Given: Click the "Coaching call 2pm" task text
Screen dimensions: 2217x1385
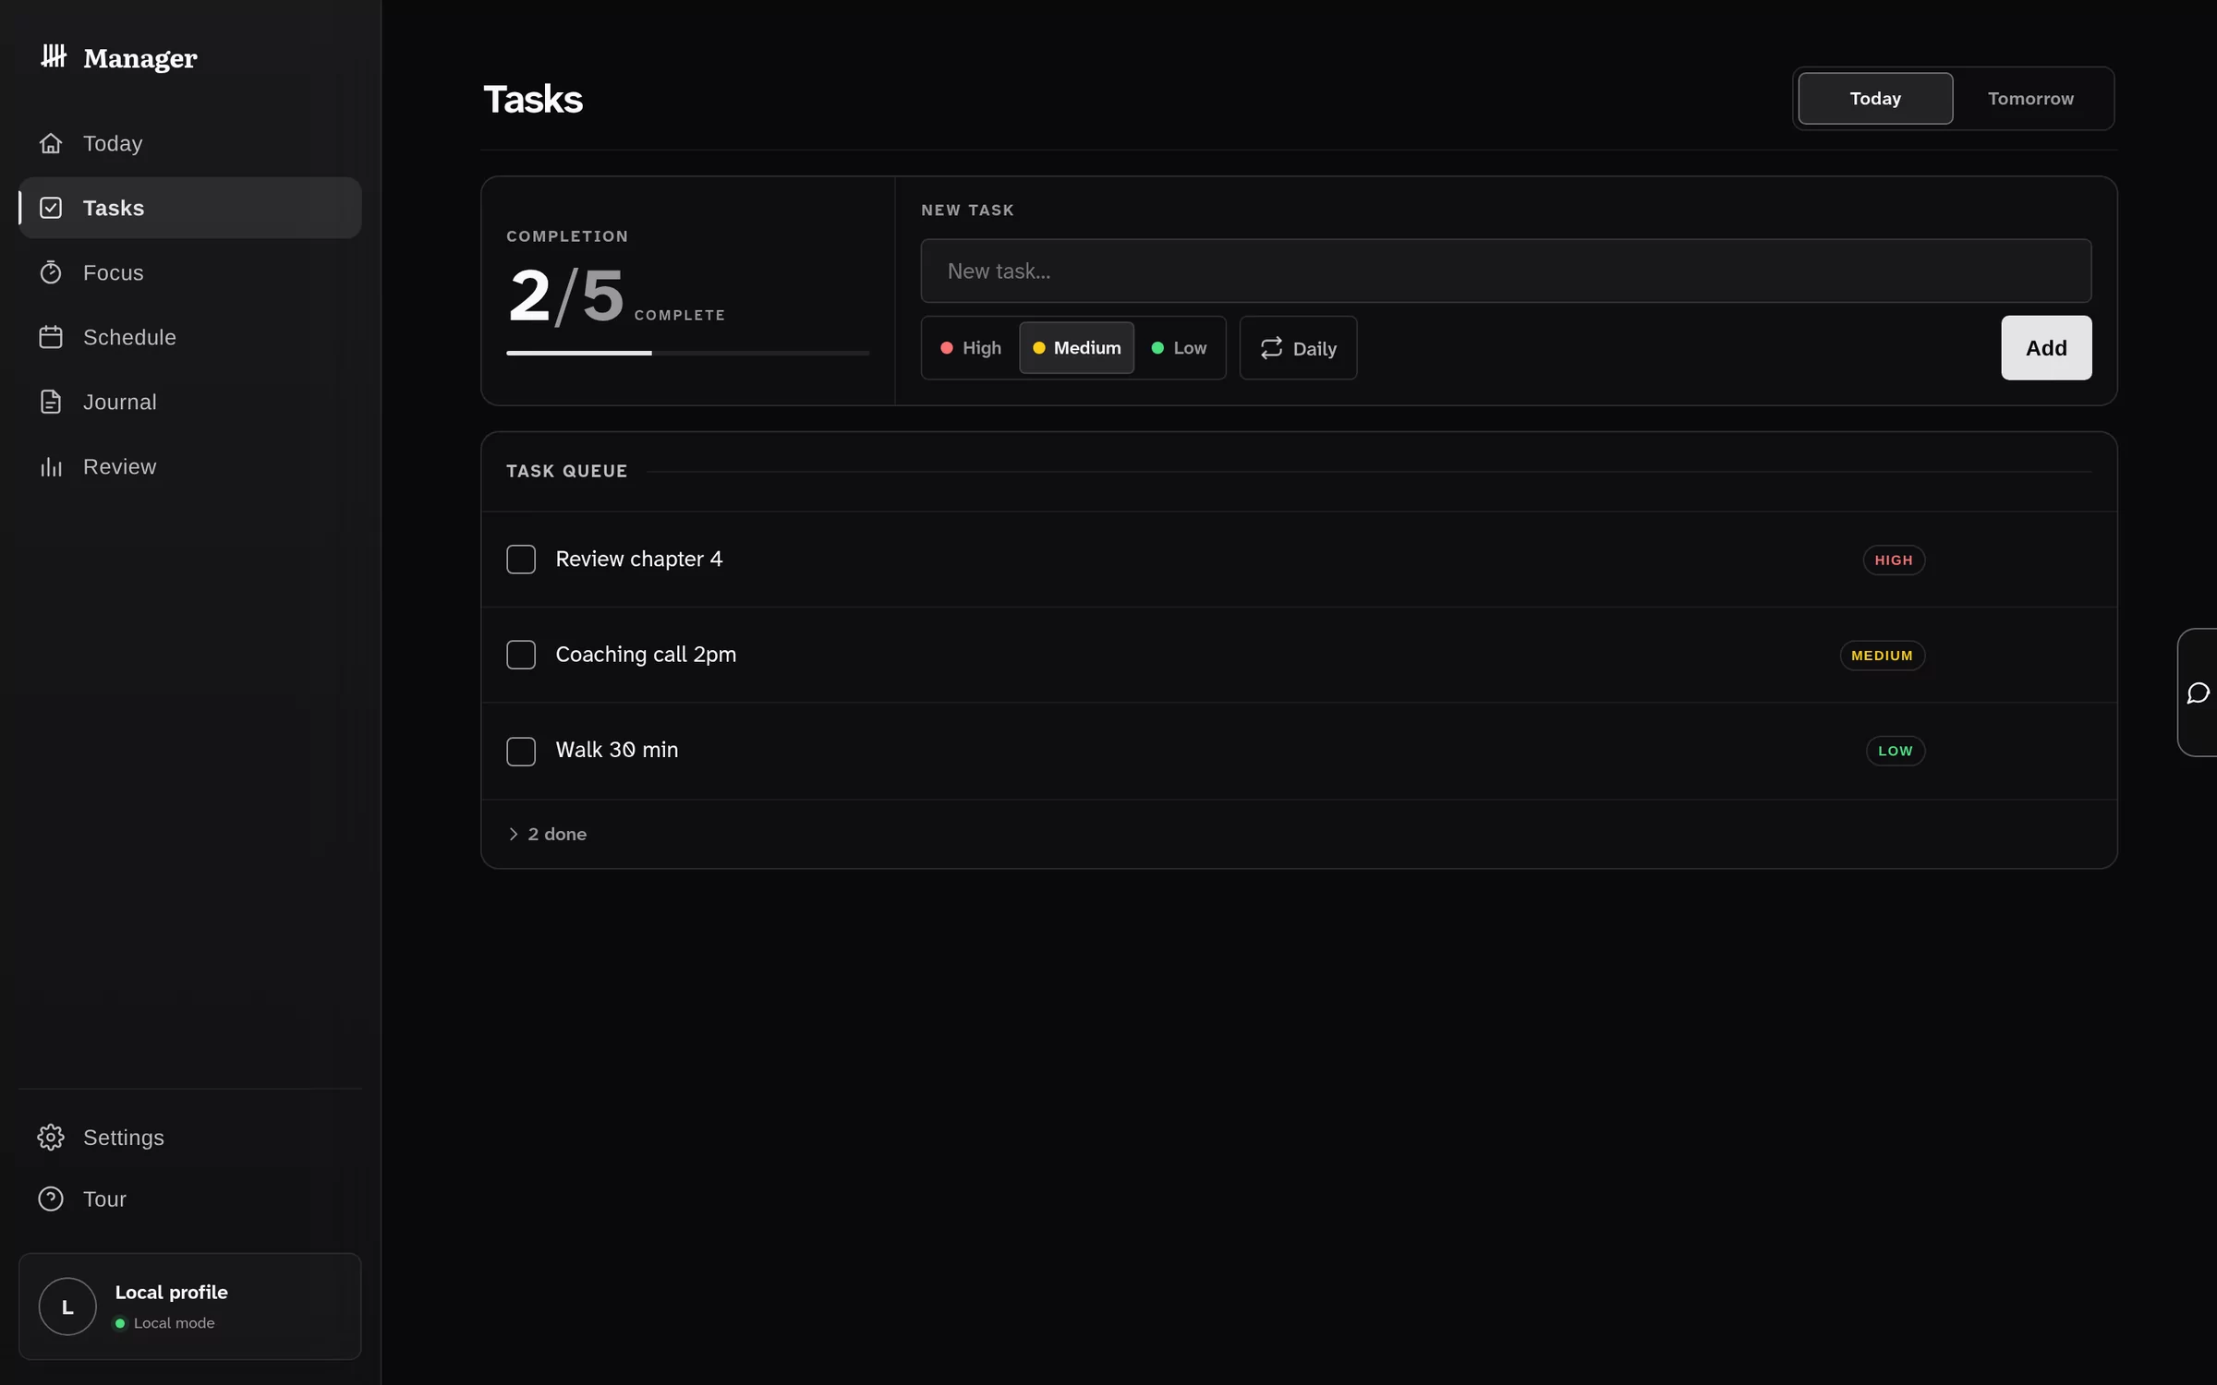Looking at the screenshot, I should click(646, 655).
